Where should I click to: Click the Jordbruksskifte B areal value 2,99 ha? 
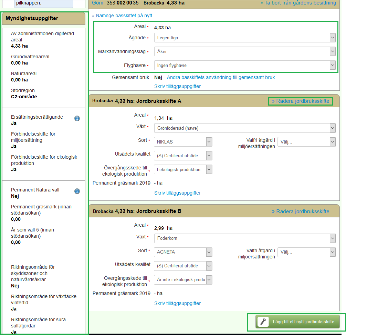tap(163, 228)
